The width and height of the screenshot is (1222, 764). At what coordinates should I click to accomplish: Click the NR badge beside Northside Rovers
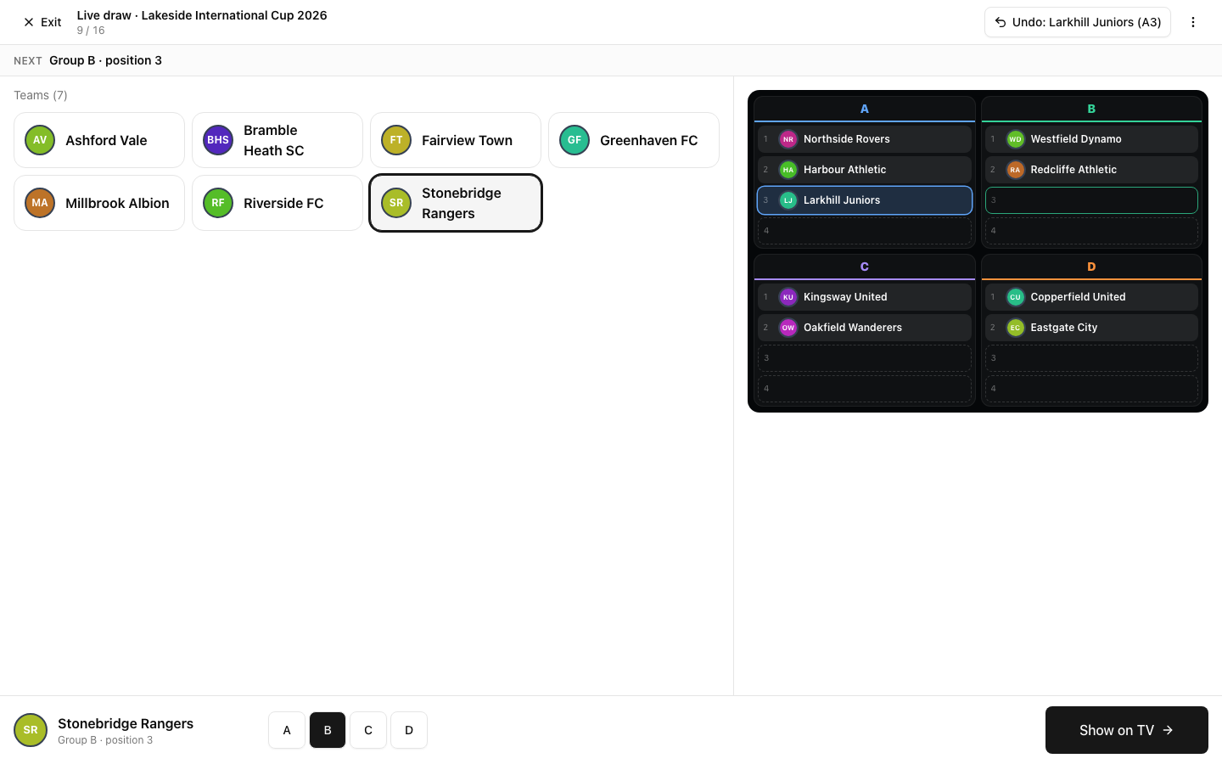coord(788,139)
